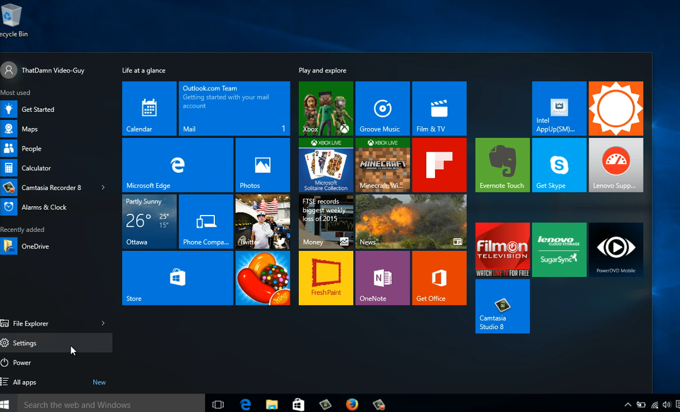The image size is (680, 412).
Task: Click the Search the web and Windows box
Action: (x=111, y=404)
